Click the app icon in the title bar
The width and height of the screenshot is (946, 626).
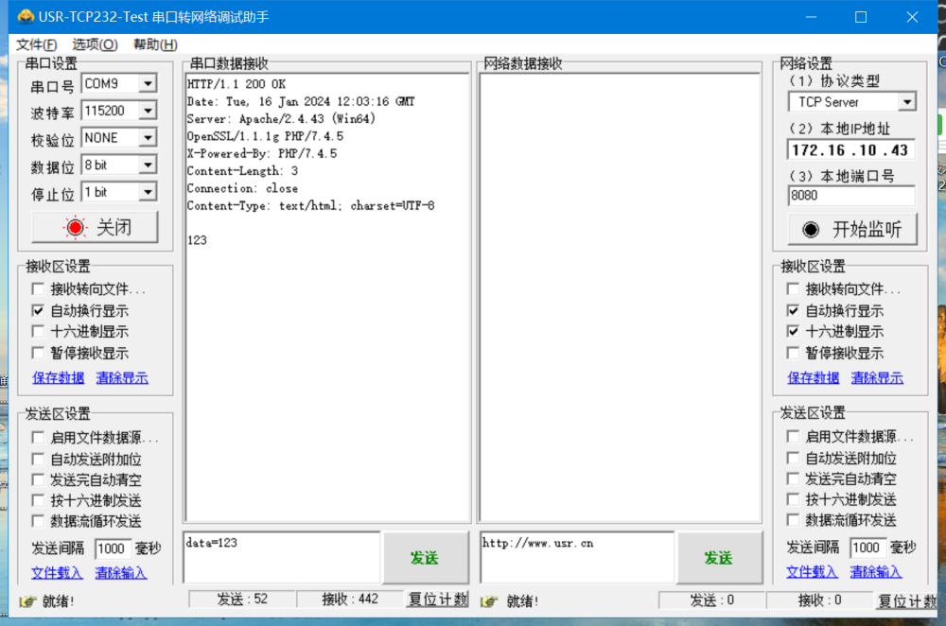(26, 16)
